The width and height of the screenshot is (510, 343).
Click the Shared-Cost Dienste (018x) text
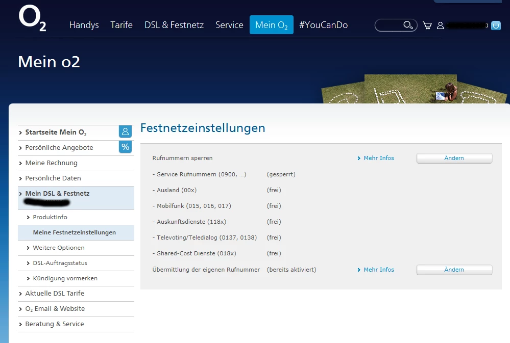(195, 253)
